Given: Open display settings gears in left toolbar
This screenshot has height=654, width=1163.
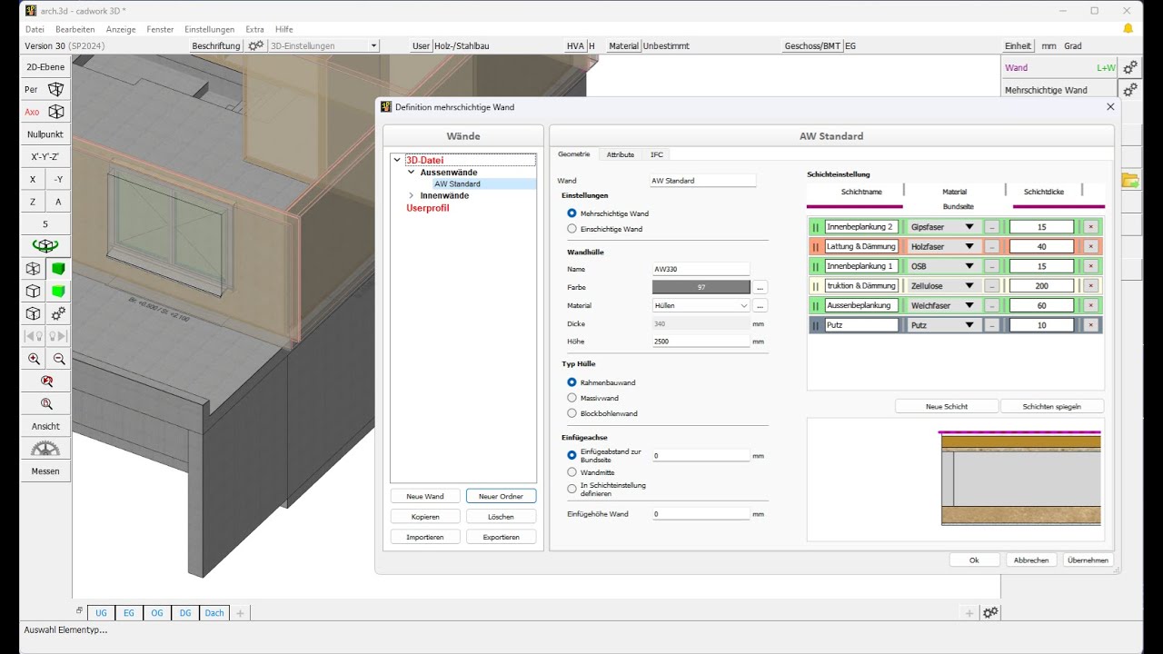Looking at the screenshot, I should pyautogui.click(x=58, y=313).
